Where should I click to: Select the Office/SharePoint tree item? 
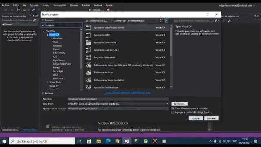[62, 64]
